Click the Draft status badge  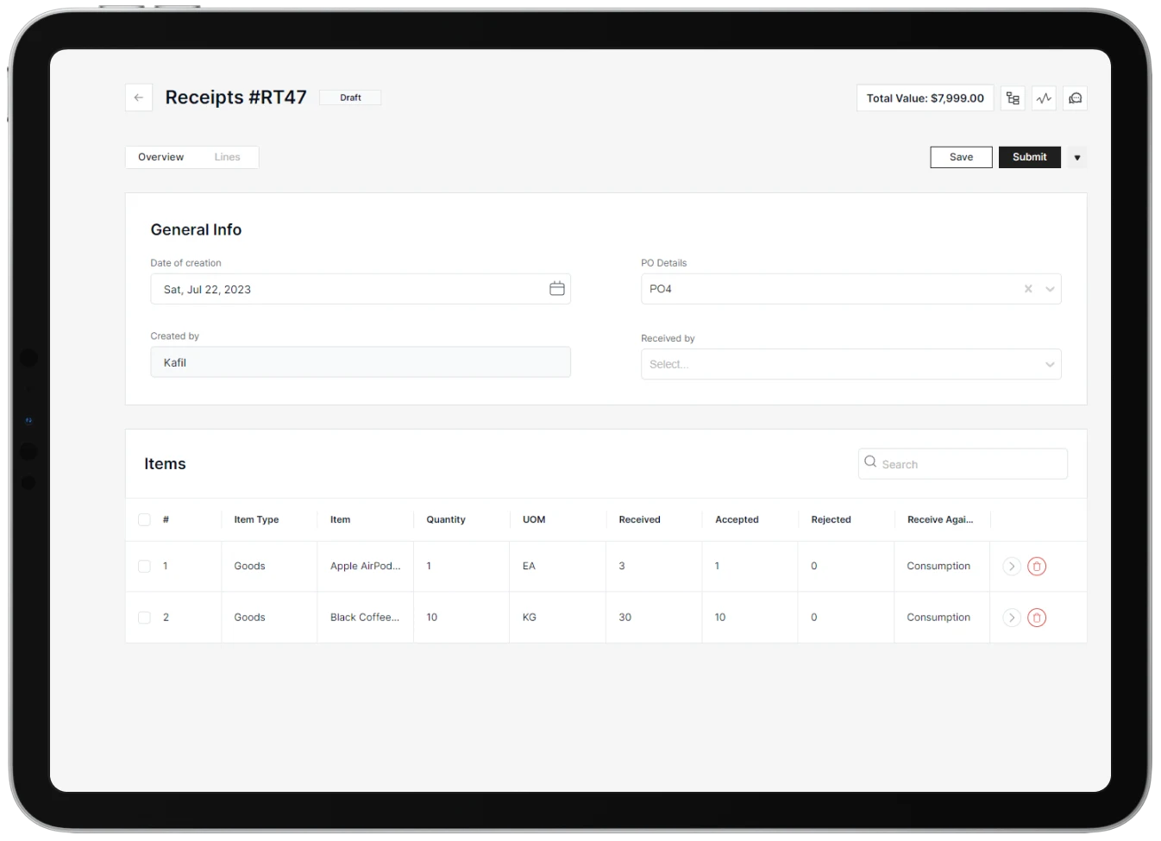pyautogui.click(x=350, y=97)
